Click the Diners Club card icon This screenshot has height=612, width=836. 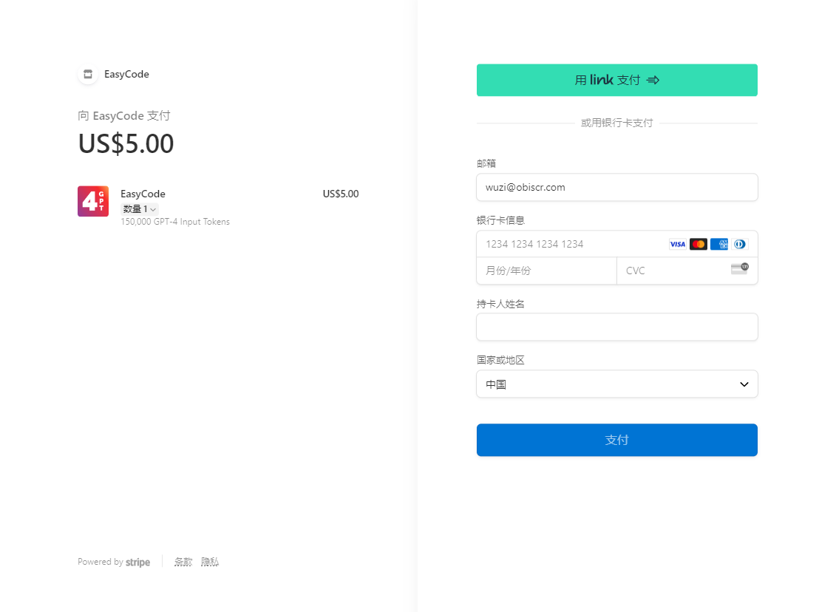739,244
